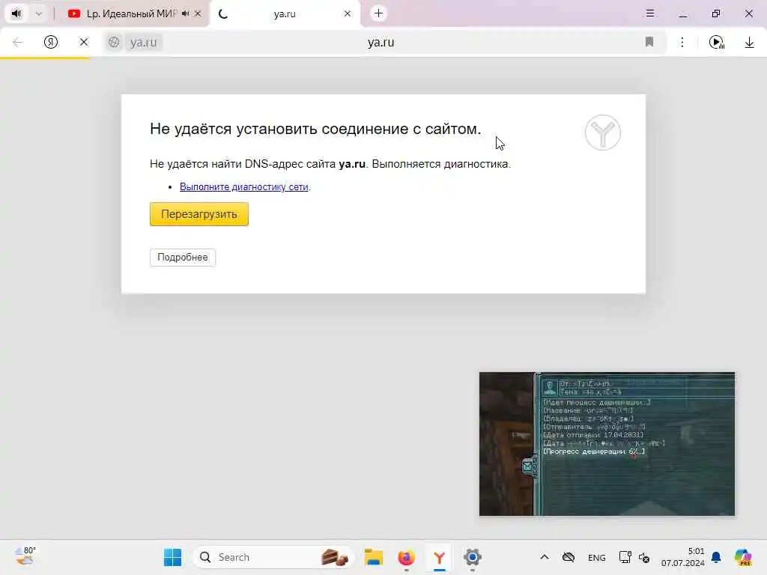Viewport: 767px width, 575px height.
Task: Click the picture-in-picture video thumbnail
Action: click(x=607, y=444)
